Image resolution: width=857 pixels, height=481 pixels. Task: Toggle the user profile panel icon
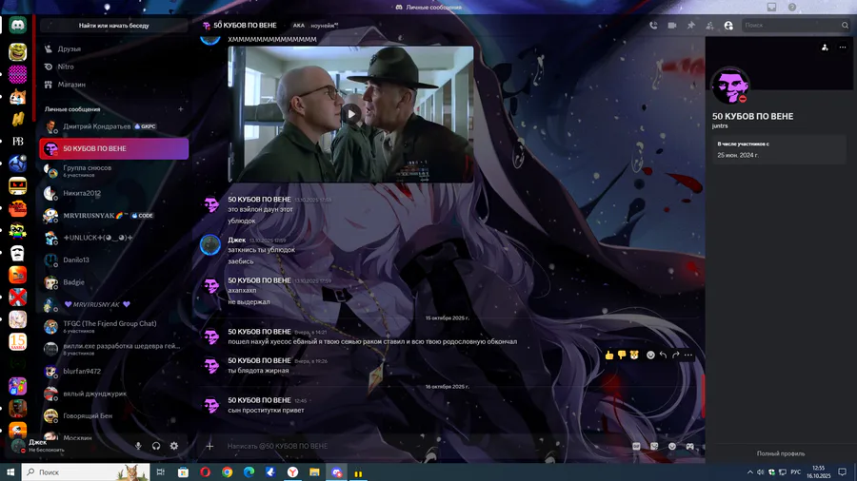point(728,26)
